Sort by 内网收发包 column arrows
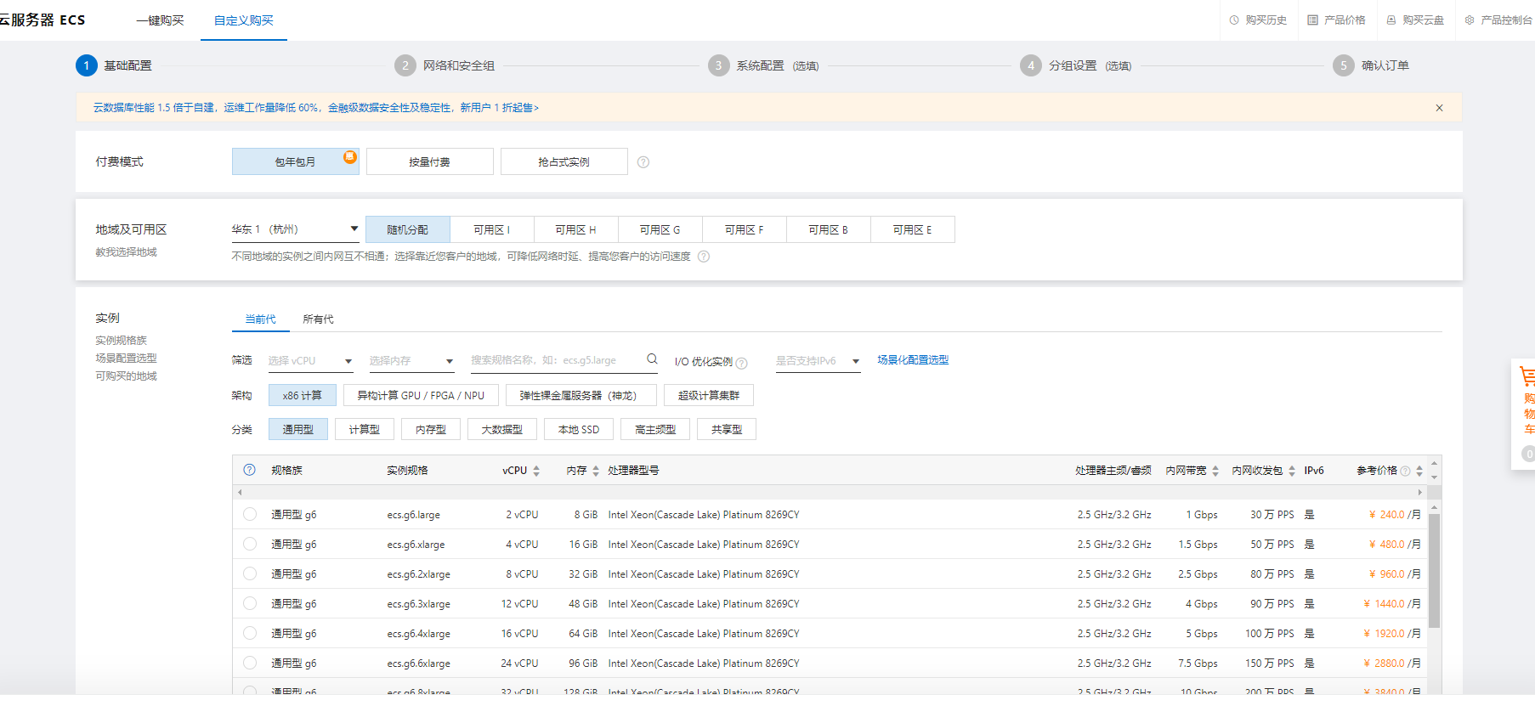Viewport: 1535px width, 706px height. 1292,471
